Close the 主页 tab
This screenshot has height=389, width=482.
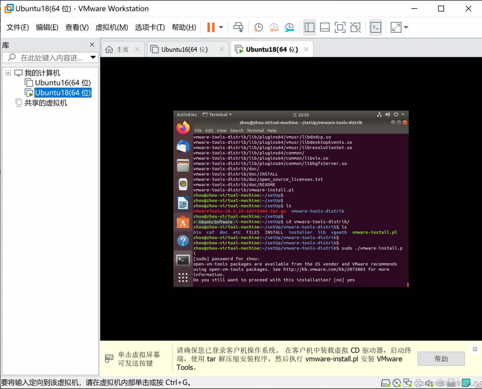pos(137,49)
